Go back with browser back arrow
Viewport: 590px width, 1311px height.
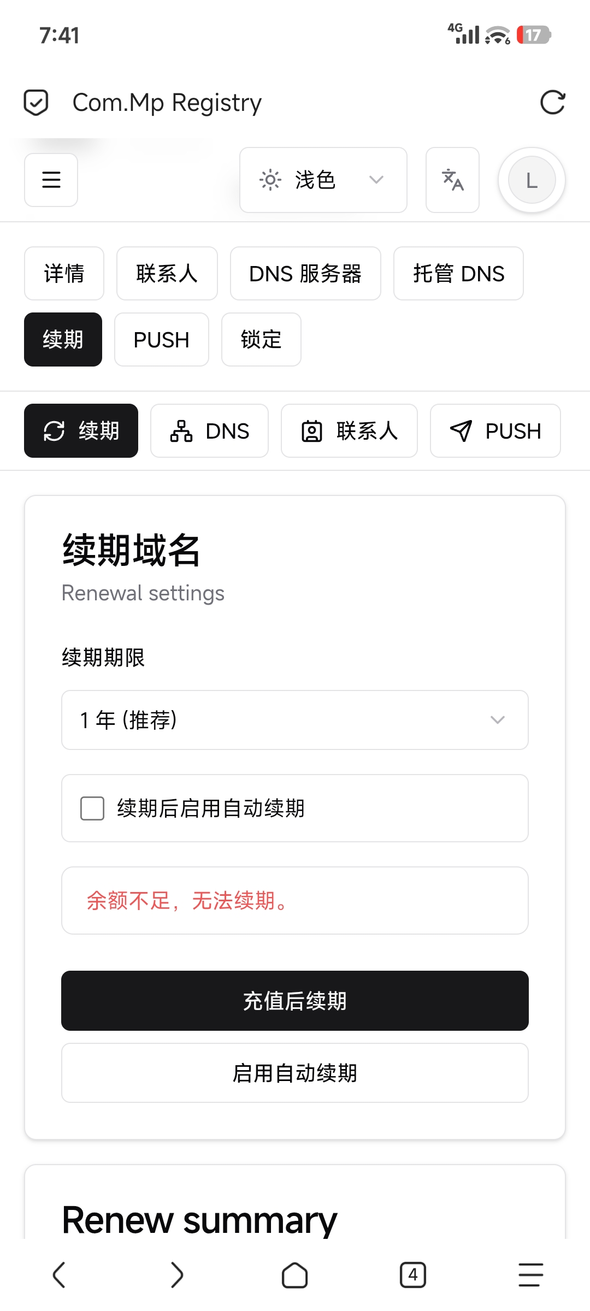(59, 1275)
